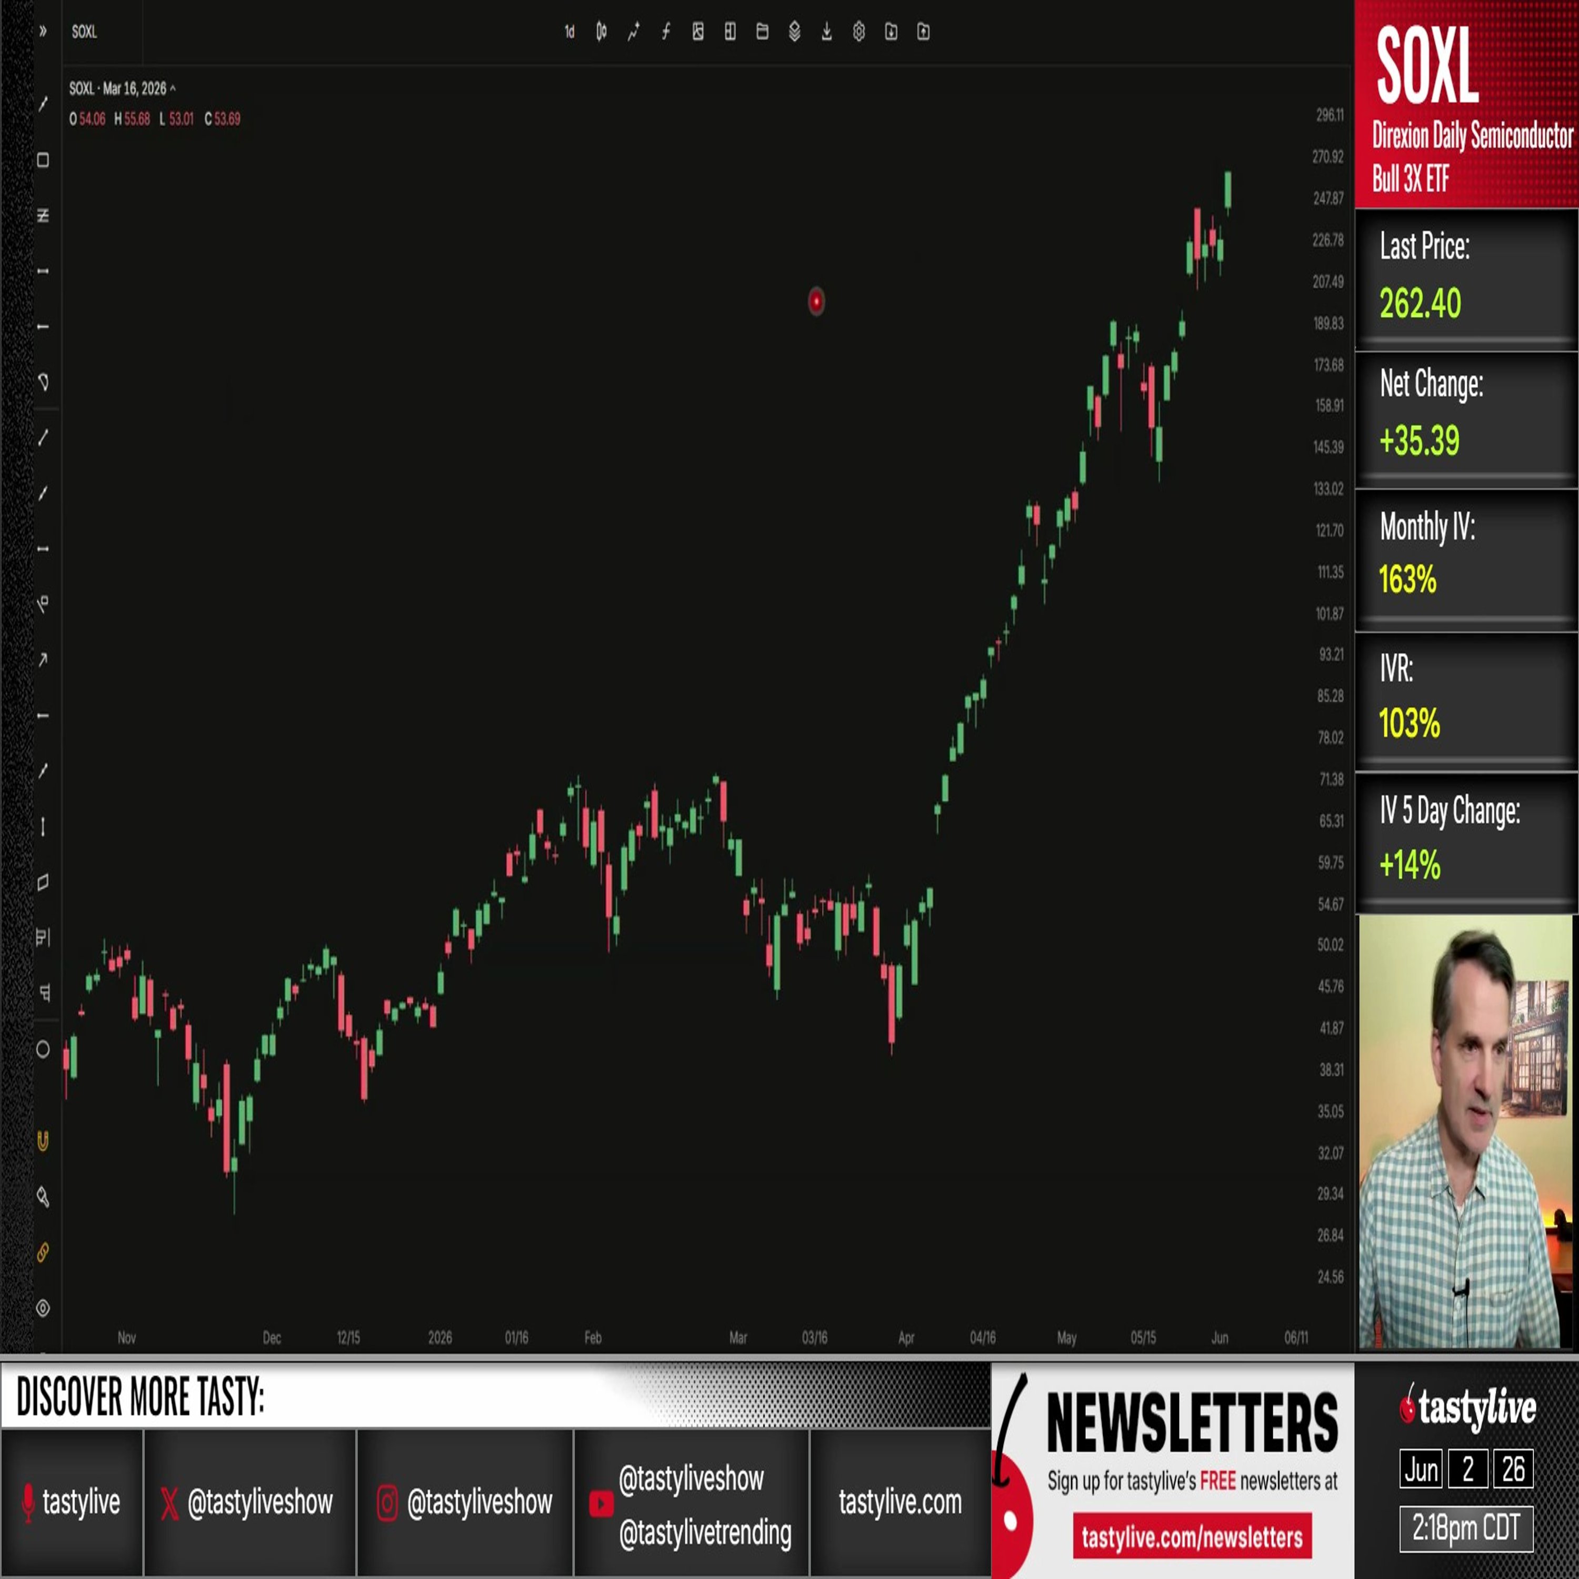Image resolution: width=1579 pixels, height=1579 pixels.
Task: Click the Feb date axis label
Action: point(593,1338)
